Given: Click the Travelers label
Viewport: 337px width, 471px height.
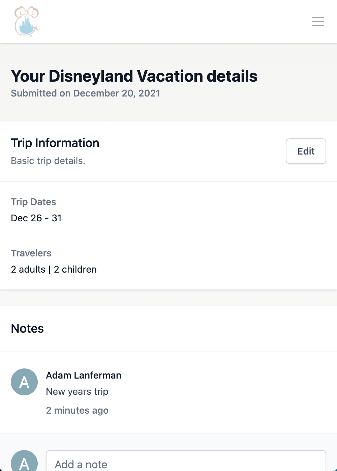Looking at the screenshot, I should tap(31, 253).
